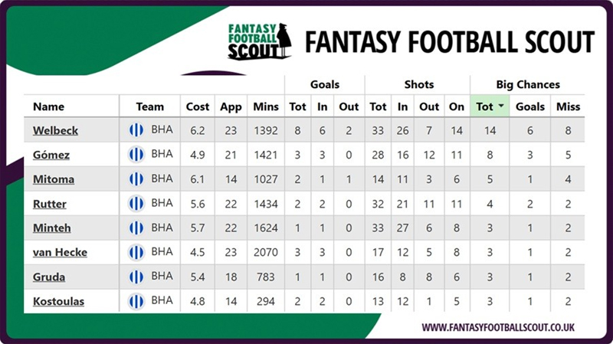Click Gruda's Brighton team badge icon
This screenshot has width=613, height=344.
pyautogui.click(x=136, y=277)
